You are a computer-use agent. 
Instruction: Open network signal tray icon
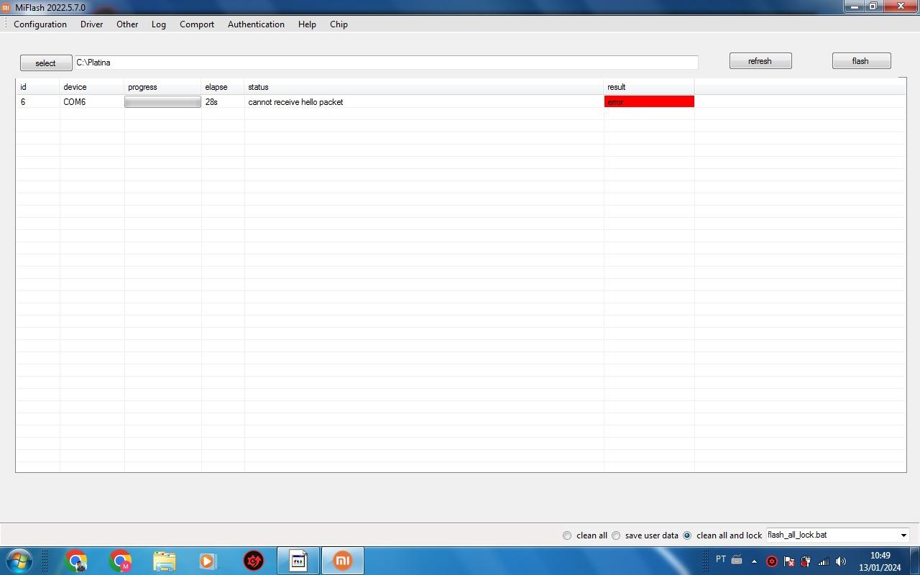tap(824, 561)
